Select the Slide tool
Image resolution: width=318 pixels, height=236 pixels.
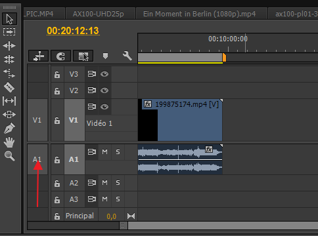tap(9, 114)
